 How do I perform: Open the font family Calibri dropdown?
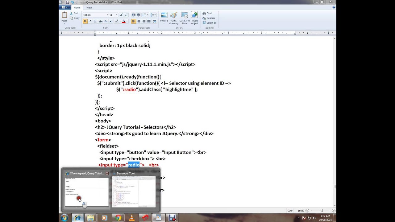[x=107, y=15]
